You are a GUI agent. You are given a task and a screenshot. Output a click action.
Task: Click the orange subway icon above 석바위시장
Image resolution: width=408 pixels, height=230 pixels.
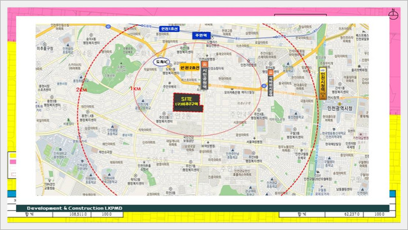tap(270, 72)
